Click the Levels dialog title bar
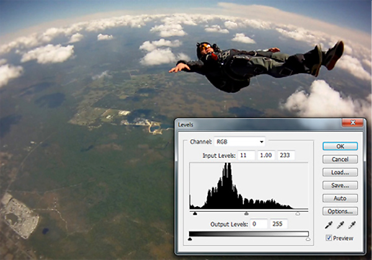372x260 pixels. point(258,125)
